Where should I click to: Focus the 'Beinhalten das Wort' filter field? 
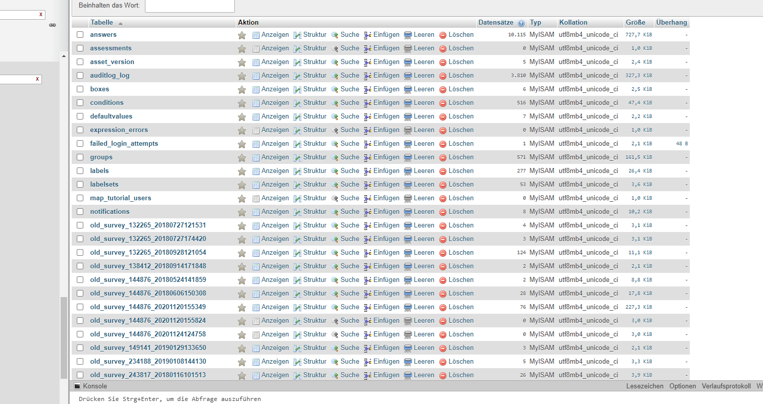189,6
